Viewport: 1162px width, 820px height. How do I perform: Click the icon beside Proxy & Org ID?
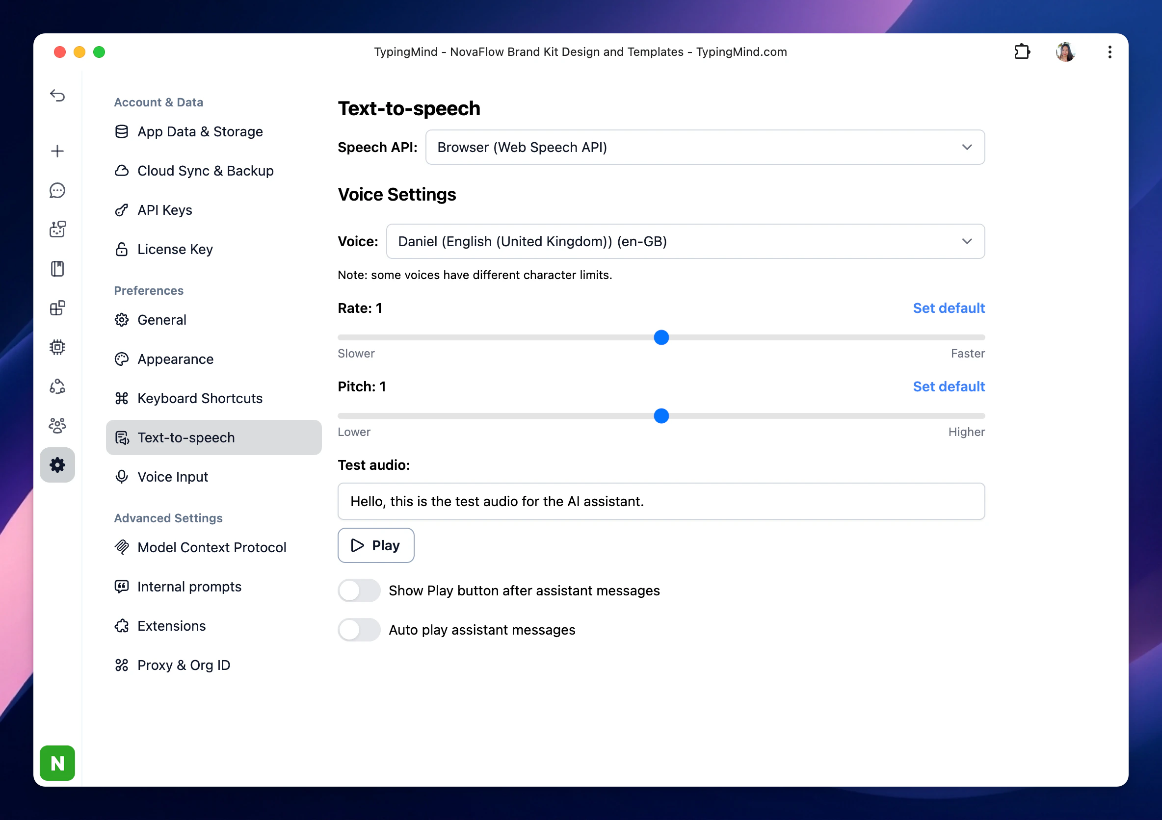click(122, 665)
